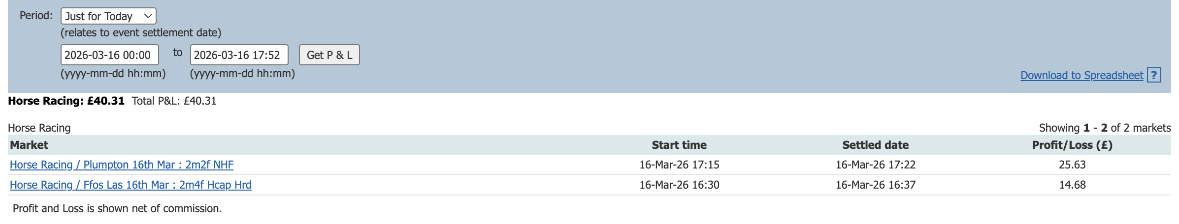Select the 25.63 profit value for Plumpton

point(1072,165)
